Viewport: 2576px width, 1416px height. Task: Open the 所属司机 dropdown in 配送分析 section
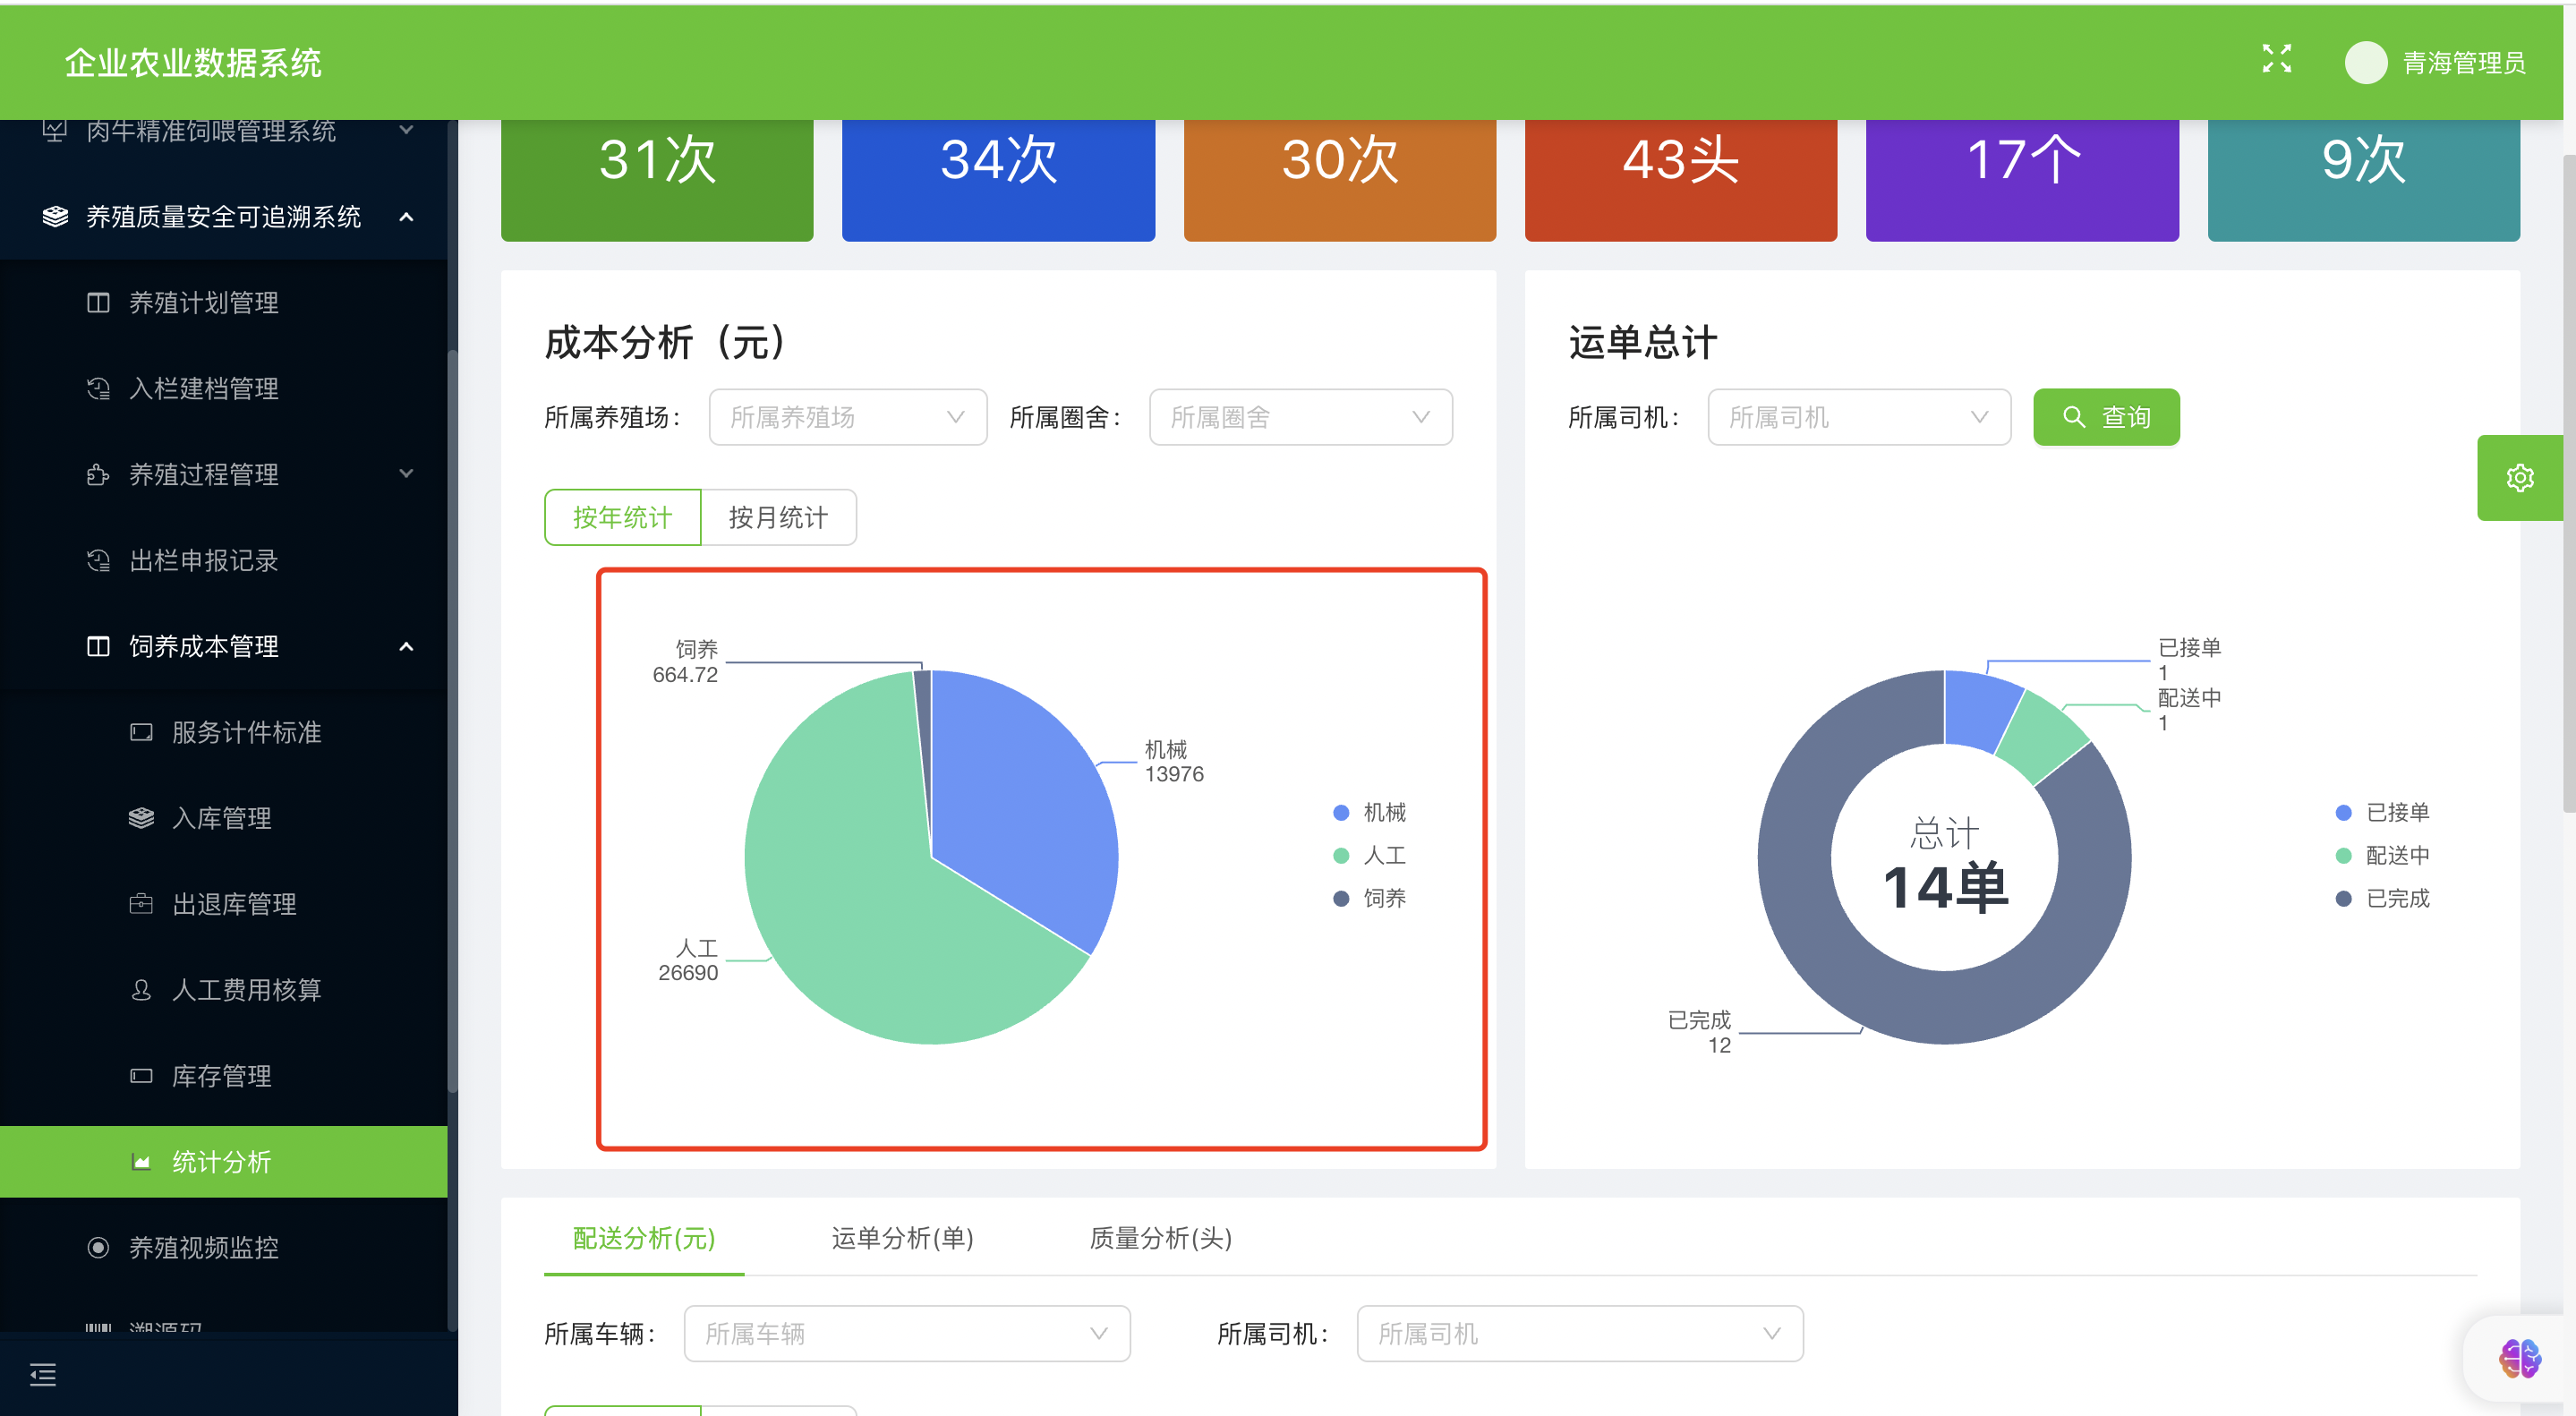(x=1580, y=1333)
